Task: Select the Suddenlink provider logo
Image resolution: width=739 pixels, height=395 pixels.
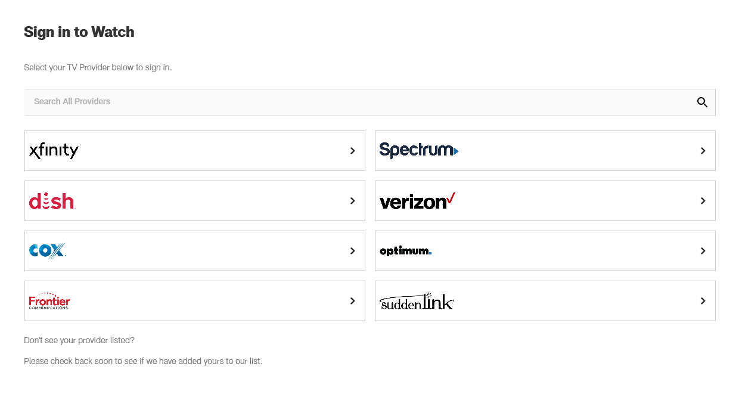Action: click(x=417, y=301)
